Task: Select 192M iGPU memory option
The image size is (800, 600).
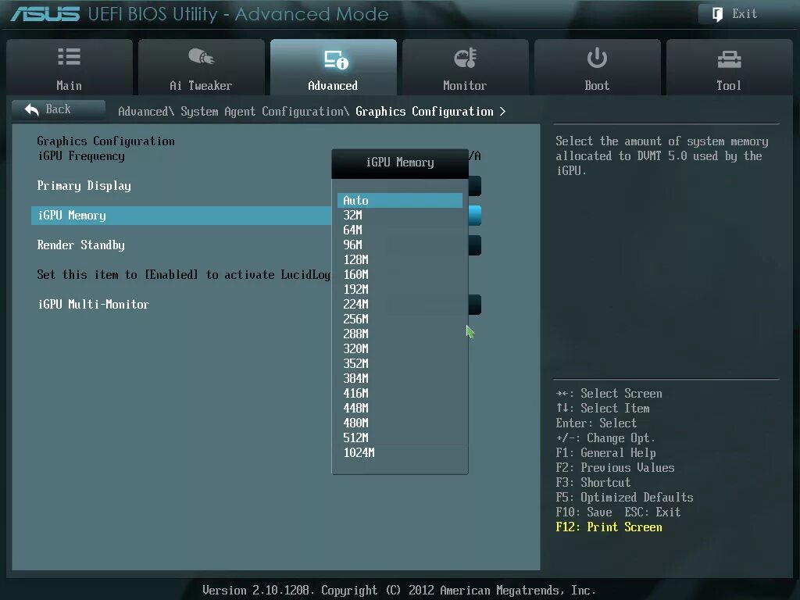Action: pyautogui.click(x=400, y=289)
